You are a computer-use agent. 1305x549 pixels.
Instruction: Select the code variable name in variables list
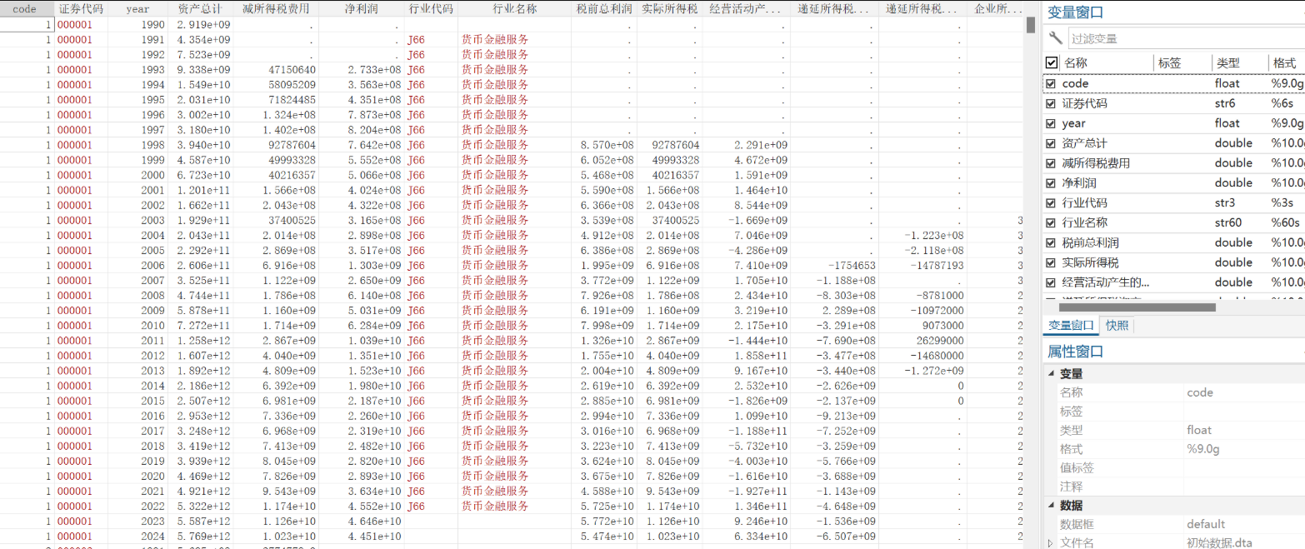(1075, 83)
